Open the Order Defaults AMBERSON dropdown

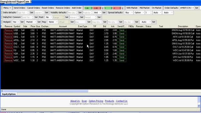pos(187,8)
